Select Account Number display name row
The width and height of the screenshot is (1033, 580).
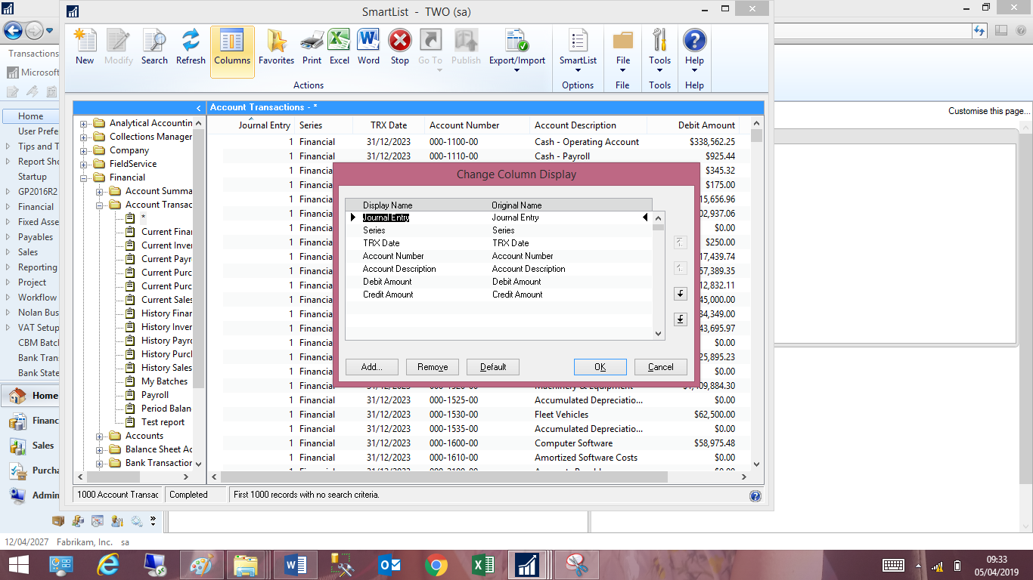tap(393, 256)
